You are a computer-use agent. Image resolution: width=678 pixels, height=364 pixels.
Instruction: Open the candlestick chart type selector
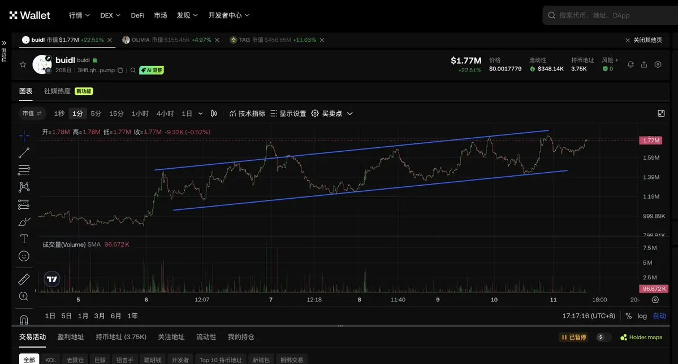[214, 113]
